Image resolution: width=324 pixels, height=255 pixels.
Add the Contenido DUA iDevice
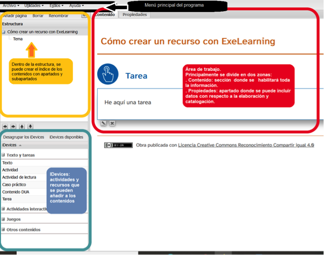click(16, 192)
